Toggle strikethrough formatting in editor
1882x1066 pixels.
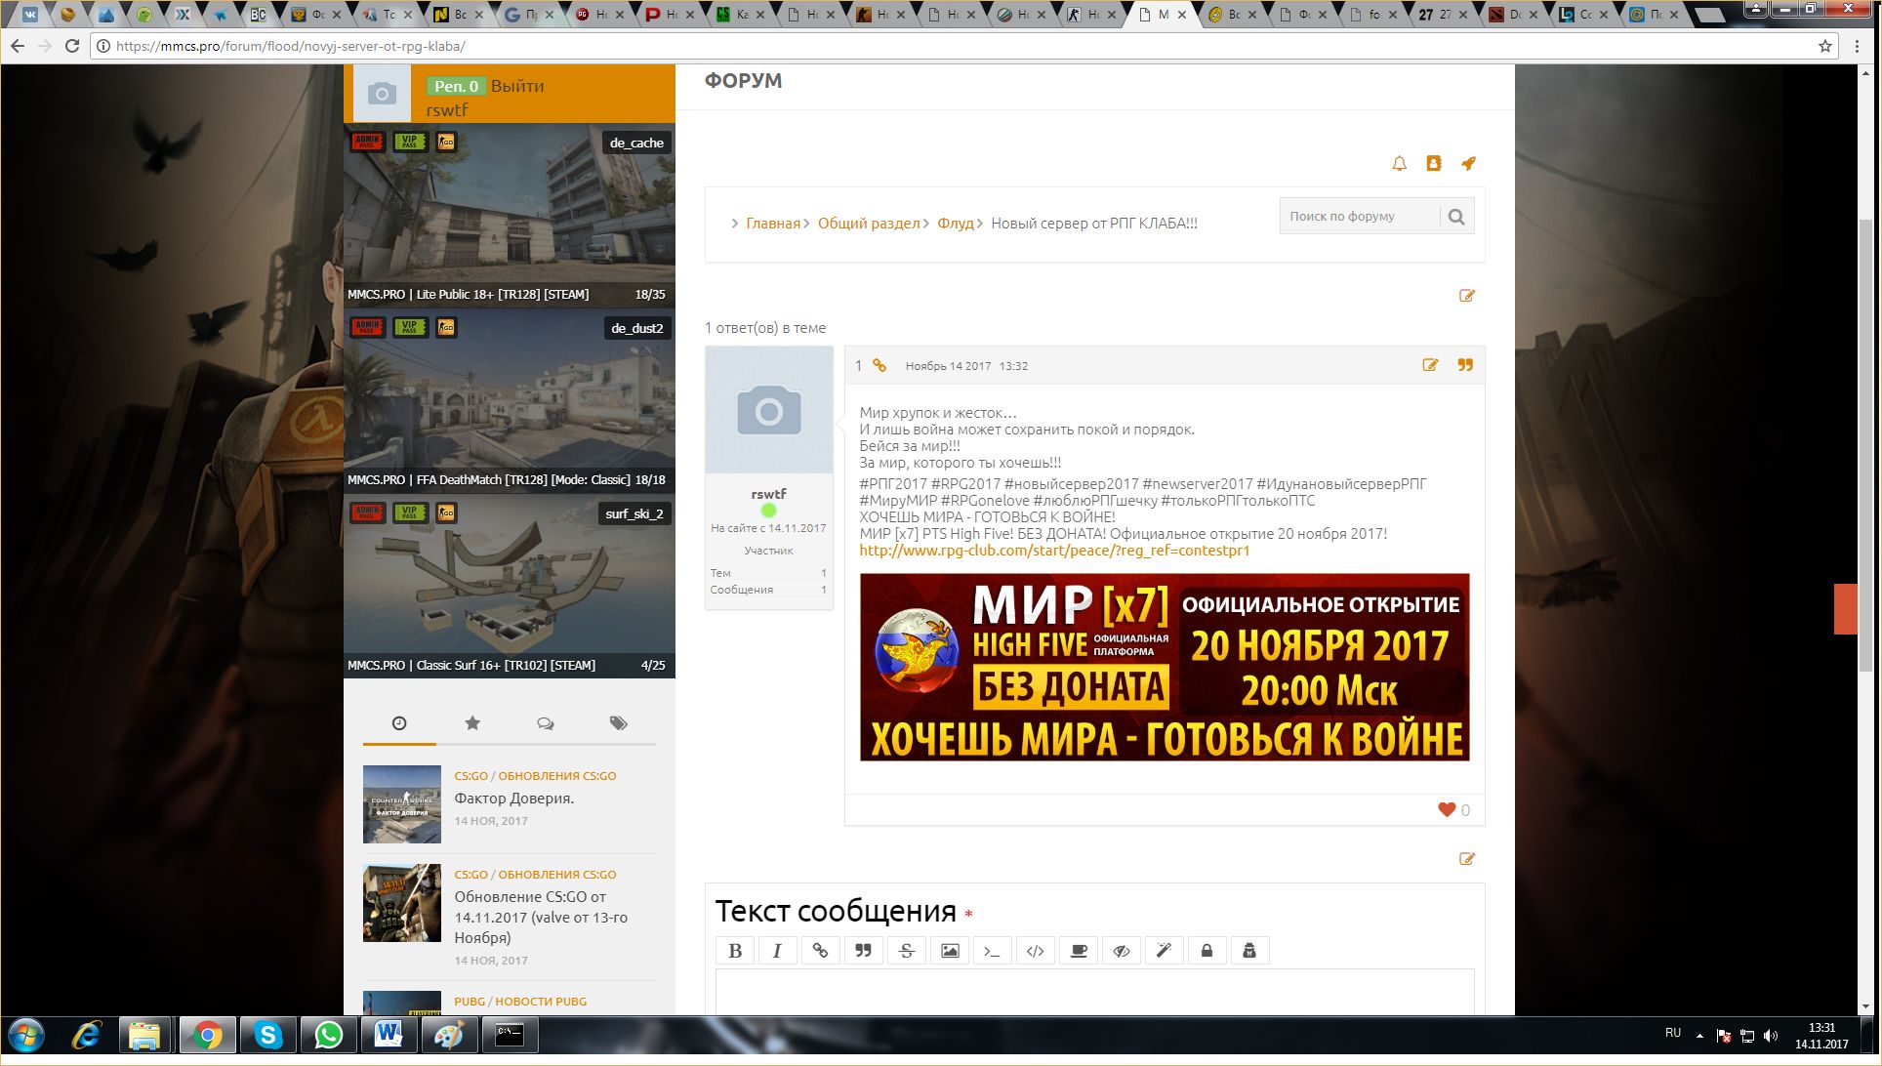[x=906, y=951]
